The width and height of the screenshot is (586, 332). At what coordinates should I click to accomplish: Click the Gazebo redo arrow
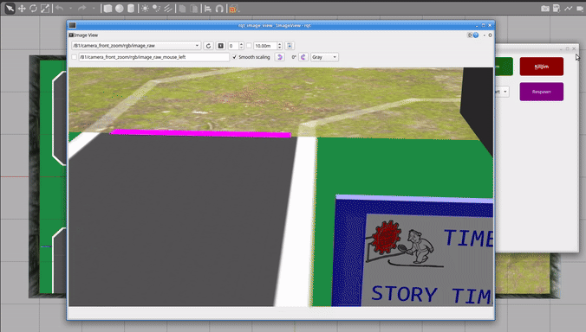click(81, 8)
